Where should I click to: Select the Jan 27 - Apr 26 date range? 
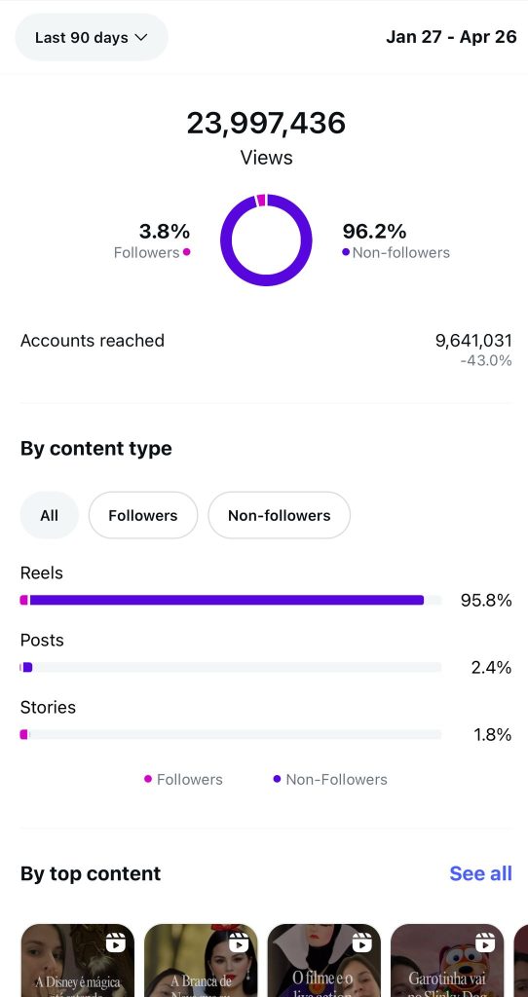[451, 37]
